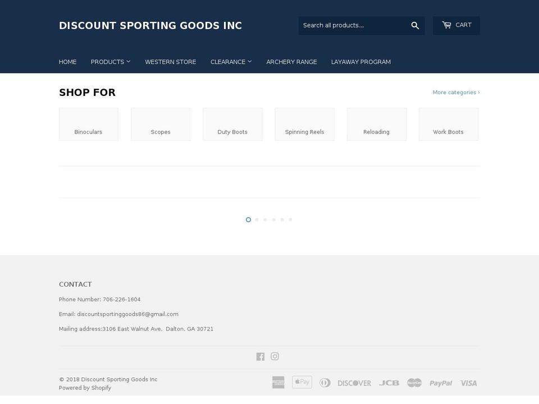Screen dimensions: 539x404
Task: Click the PayPal payment icon
Action: [441, 383]
